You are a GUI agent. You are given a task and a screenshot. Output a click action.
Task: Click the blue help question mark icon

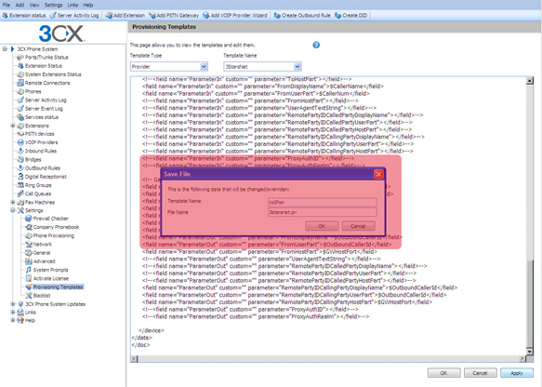coord(316,45)
